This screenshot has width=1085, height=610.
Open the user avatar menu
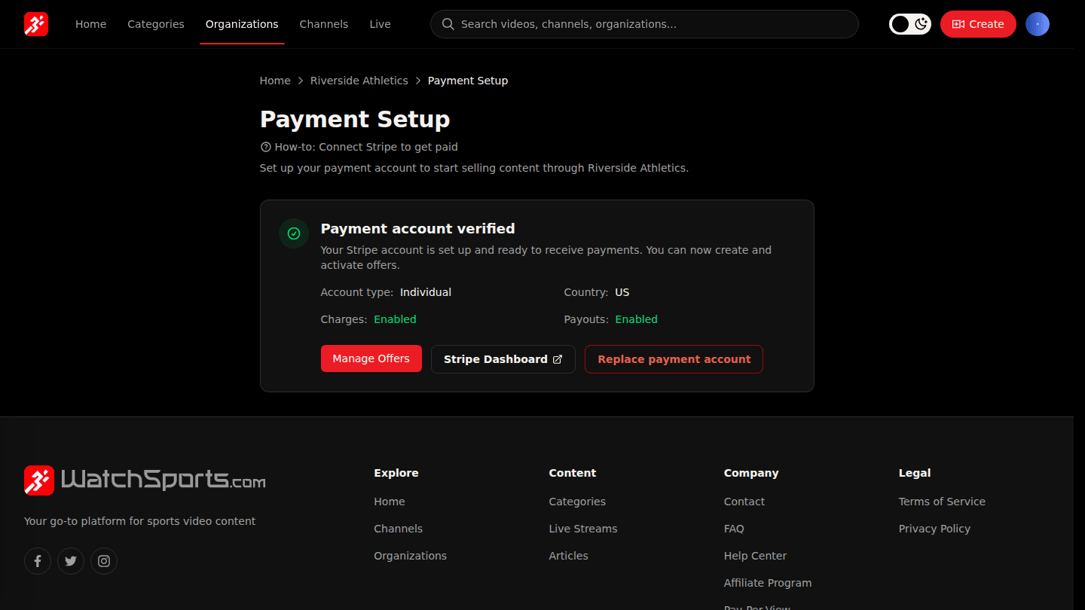(1038, 24)
